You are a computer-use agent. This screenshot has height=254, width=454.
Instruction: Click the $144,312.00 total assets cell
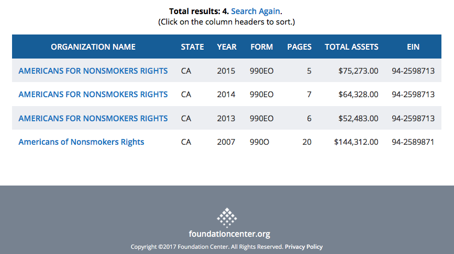pyautogui.click(x=356, y=142)
